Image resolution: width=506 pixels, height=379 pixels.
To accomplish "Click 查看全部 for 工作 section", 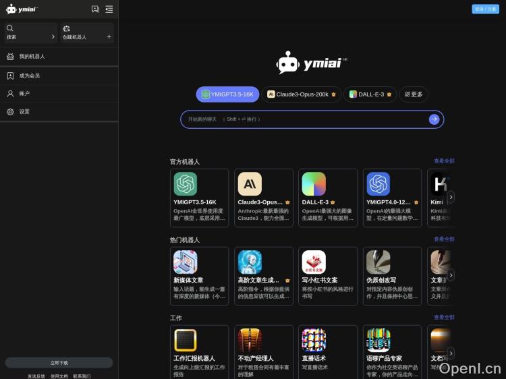I will pyautogui.click(x=444, y=317).
